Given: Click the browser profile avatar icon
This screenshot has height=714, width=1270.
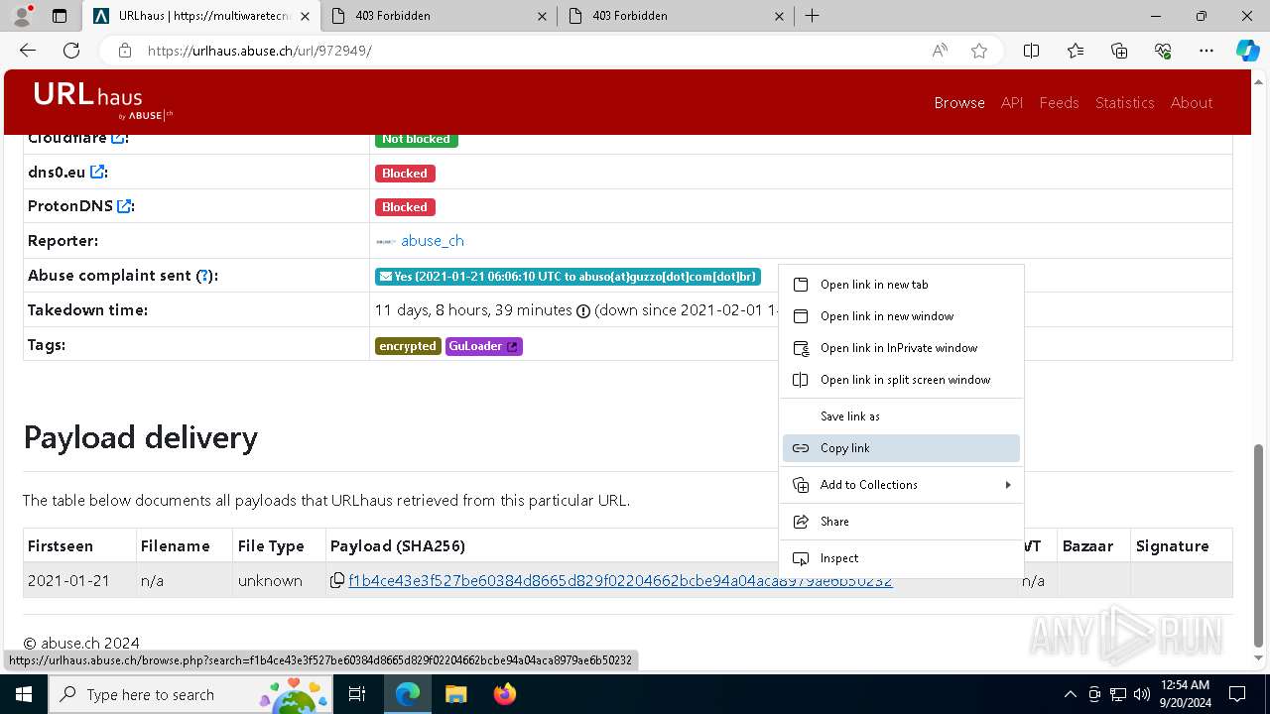Looking at the screenshot, I should [x=22, y=16].
